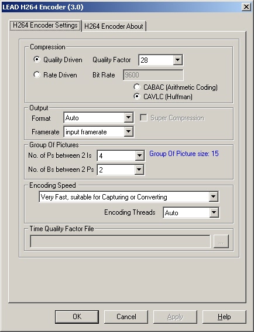The image size is (254, 332).
Task: Open No. of Bs between 2 Ps dropdown
Action: (139, 170)
